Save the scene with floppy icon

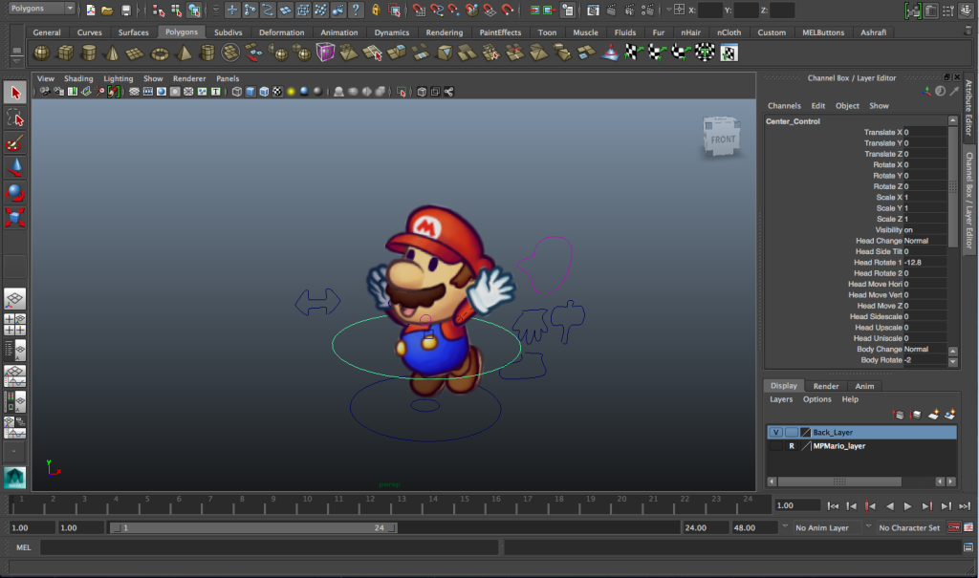[x=125, y=10]
